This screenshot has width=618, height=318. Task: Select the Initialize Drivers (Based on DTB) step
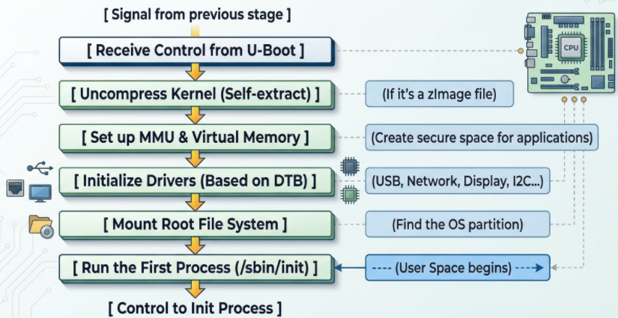pyautogui.click(x=196, y=180)
